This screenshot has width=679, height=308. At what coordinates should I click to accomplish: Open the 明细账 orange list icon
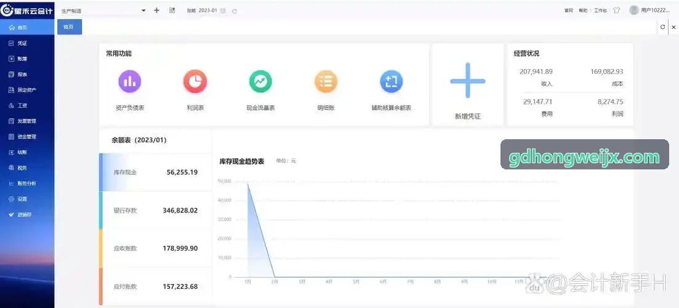point(326,81)
